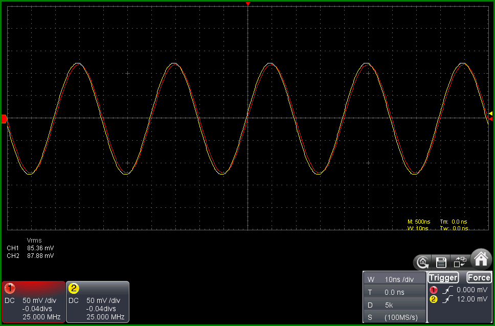Click the window swap/switch icon

[x=460, y=263]
